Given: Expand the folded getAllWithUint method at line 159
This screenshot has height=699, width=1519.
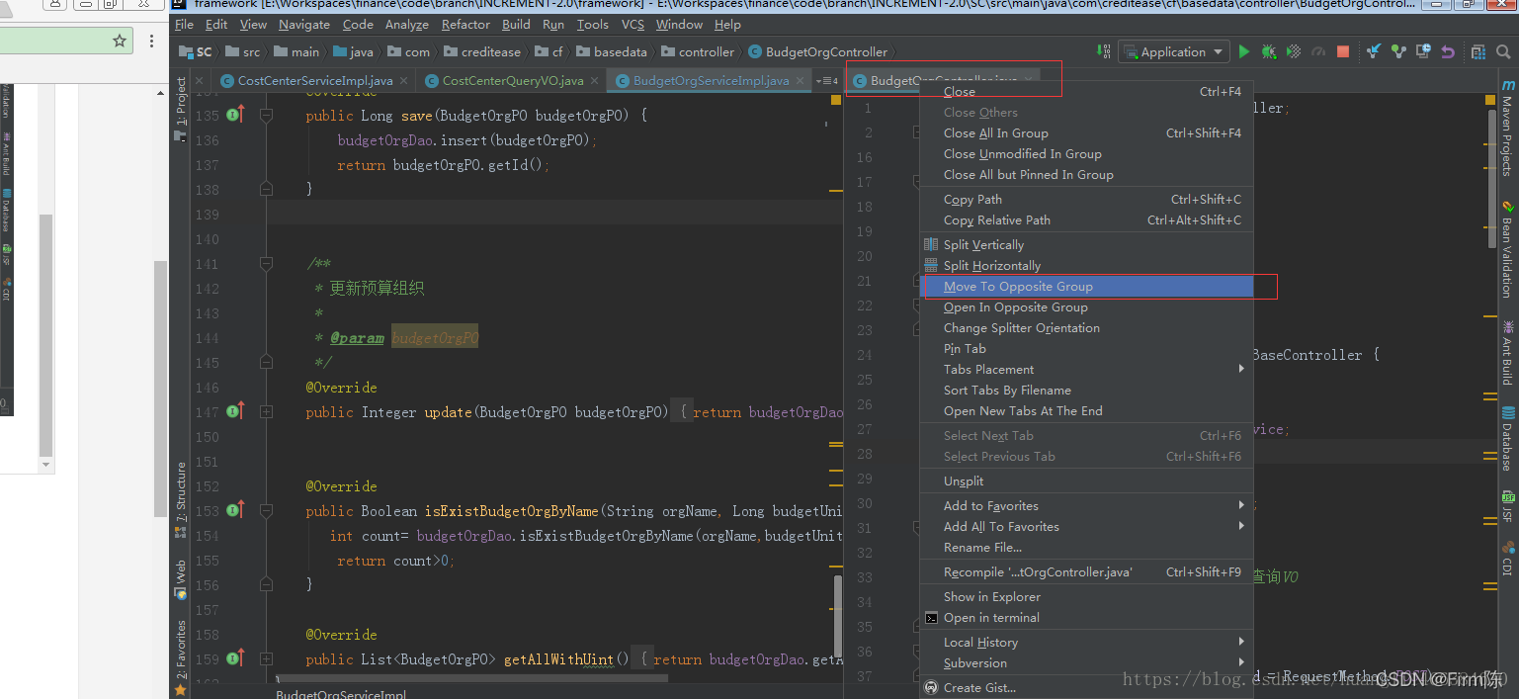Looking at the screenshot, I should pyautogui.click(x=266, y=658).
